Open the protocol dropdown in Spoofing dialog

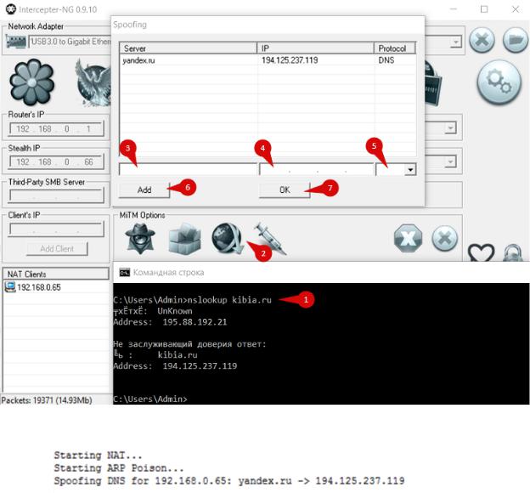(410, 169)
